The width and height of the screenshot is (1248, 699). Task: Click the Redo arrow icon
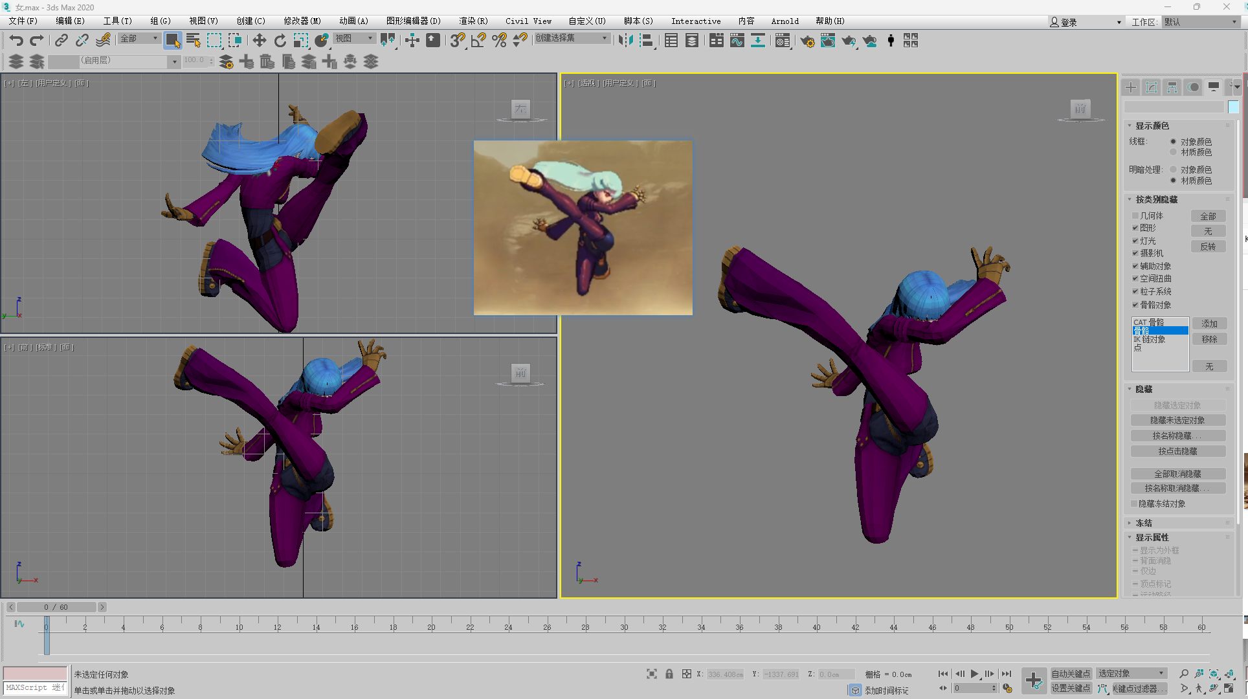(37, 41)
